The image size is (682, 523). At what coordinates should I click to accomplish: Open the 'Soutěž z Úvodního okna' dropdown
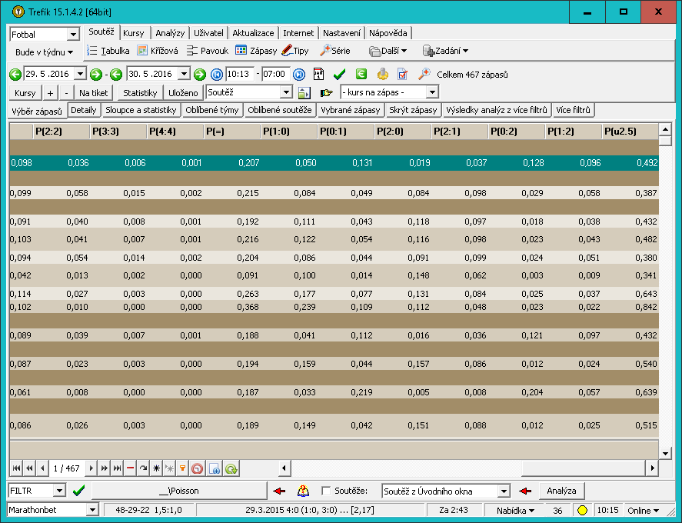(x=504, y=491)
